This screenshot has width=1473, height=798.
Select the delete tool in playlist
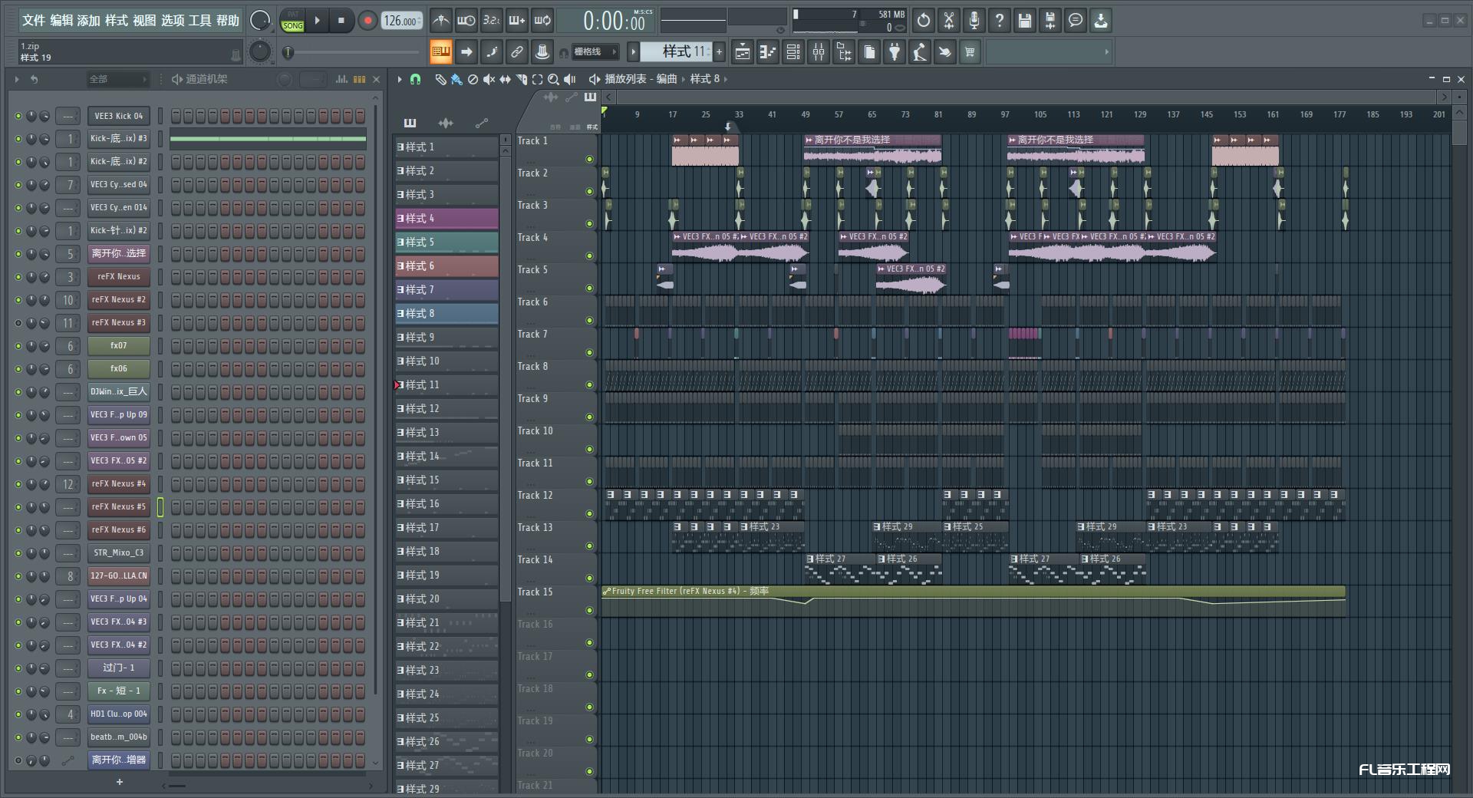coord(473,79)
